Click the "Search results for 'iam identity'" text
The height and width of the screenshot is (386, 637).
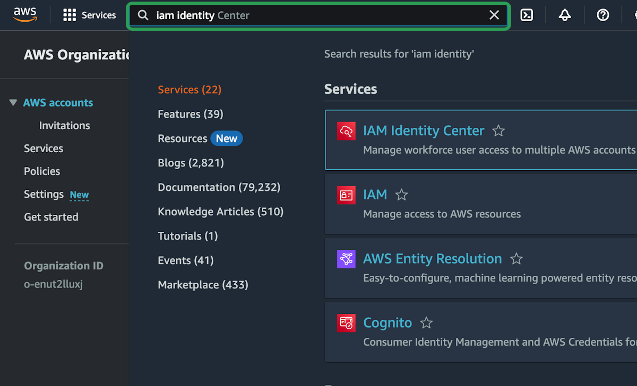[x=399, y=54]
